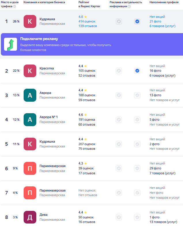Click help icon beside 'Реклама и актуальность информации'
Image resolution: width=183 pixels, height=229 pixels.
129,6
